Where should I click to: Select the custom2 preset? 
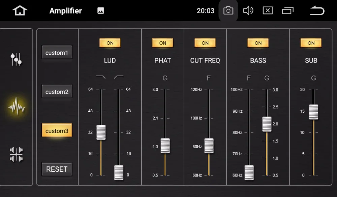(57, 91)
